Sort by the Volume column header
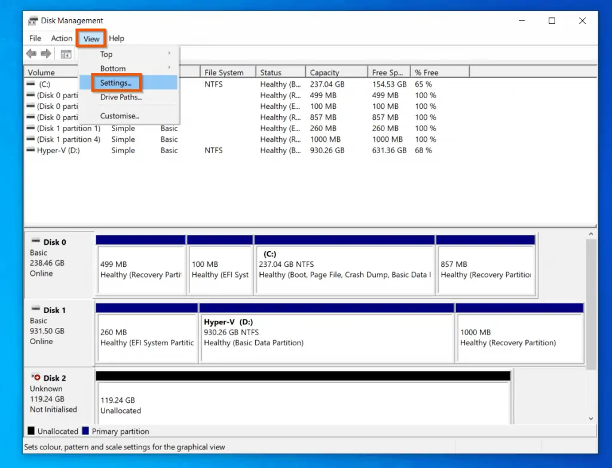 tap(51, 72)
